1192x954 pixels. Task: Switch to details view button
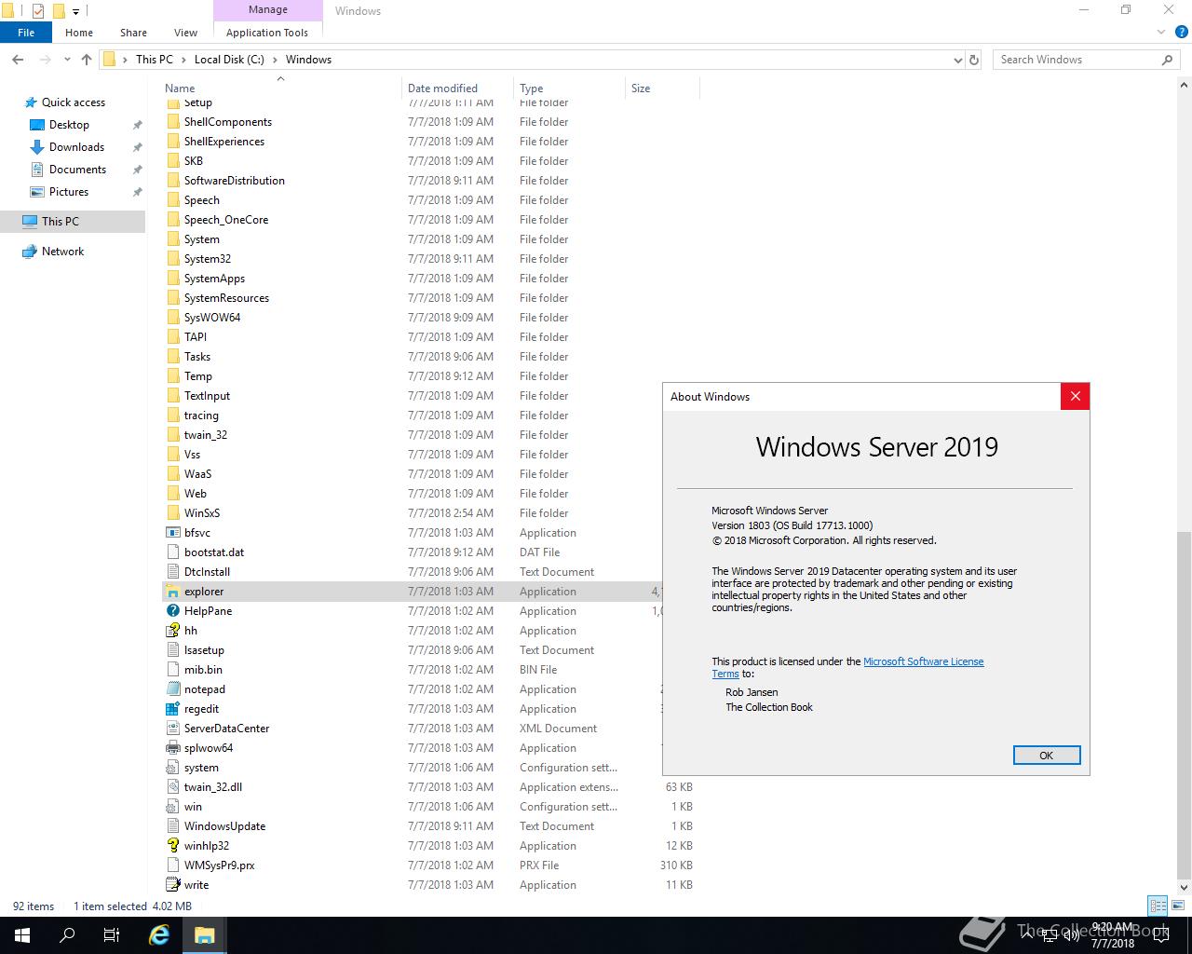[1158, 906]
